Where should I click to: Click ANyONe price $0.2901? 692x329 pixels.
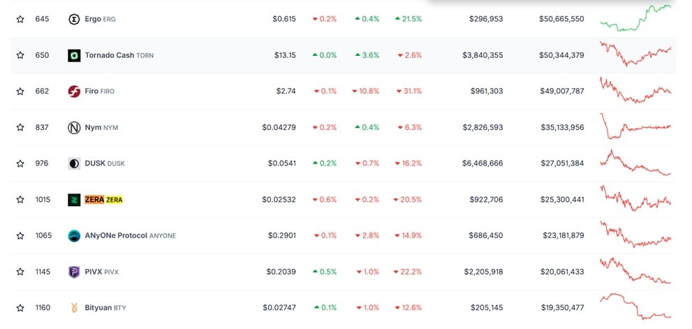(x=282, y=236)
